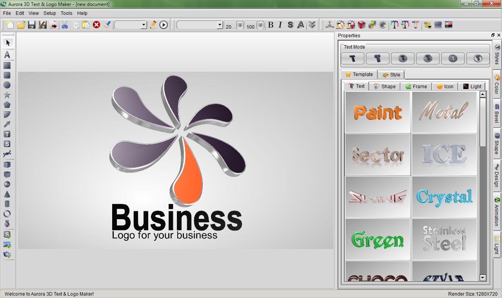Open the Animation side panel tab
Viewport: 502px width, 298px height.
497,211
